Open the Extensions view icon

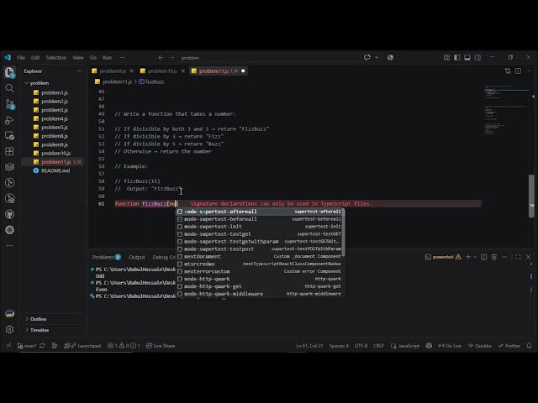(9, 151)
